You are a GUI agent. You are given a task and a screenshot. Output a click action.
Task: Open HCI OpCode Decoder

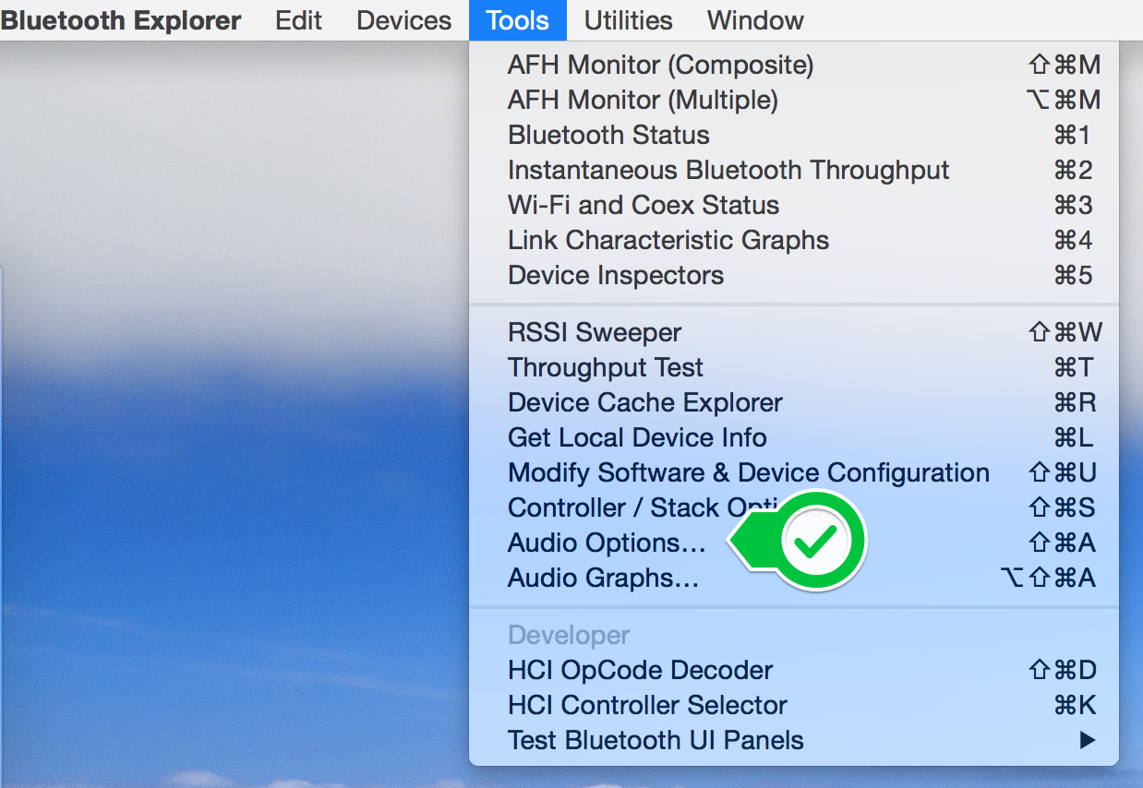tap(794, 670)
